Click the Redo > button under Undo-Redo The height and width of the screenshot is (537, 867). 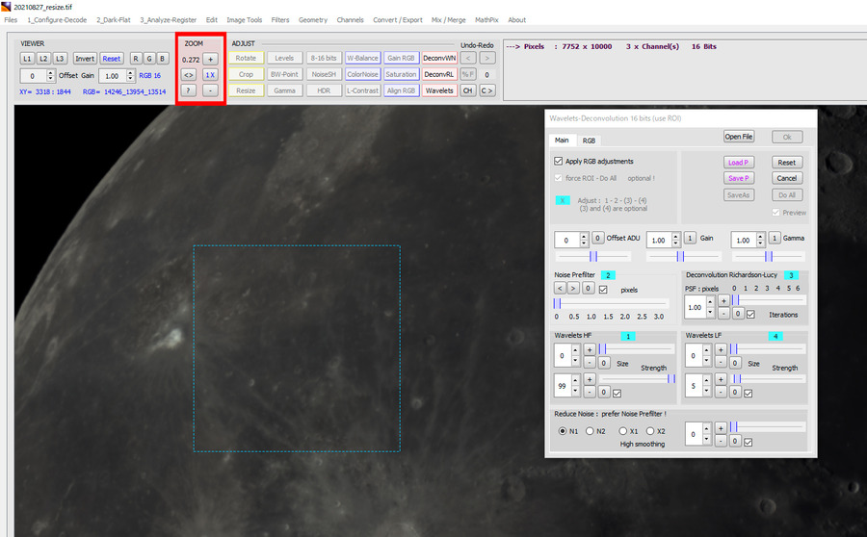pos(487,58)
